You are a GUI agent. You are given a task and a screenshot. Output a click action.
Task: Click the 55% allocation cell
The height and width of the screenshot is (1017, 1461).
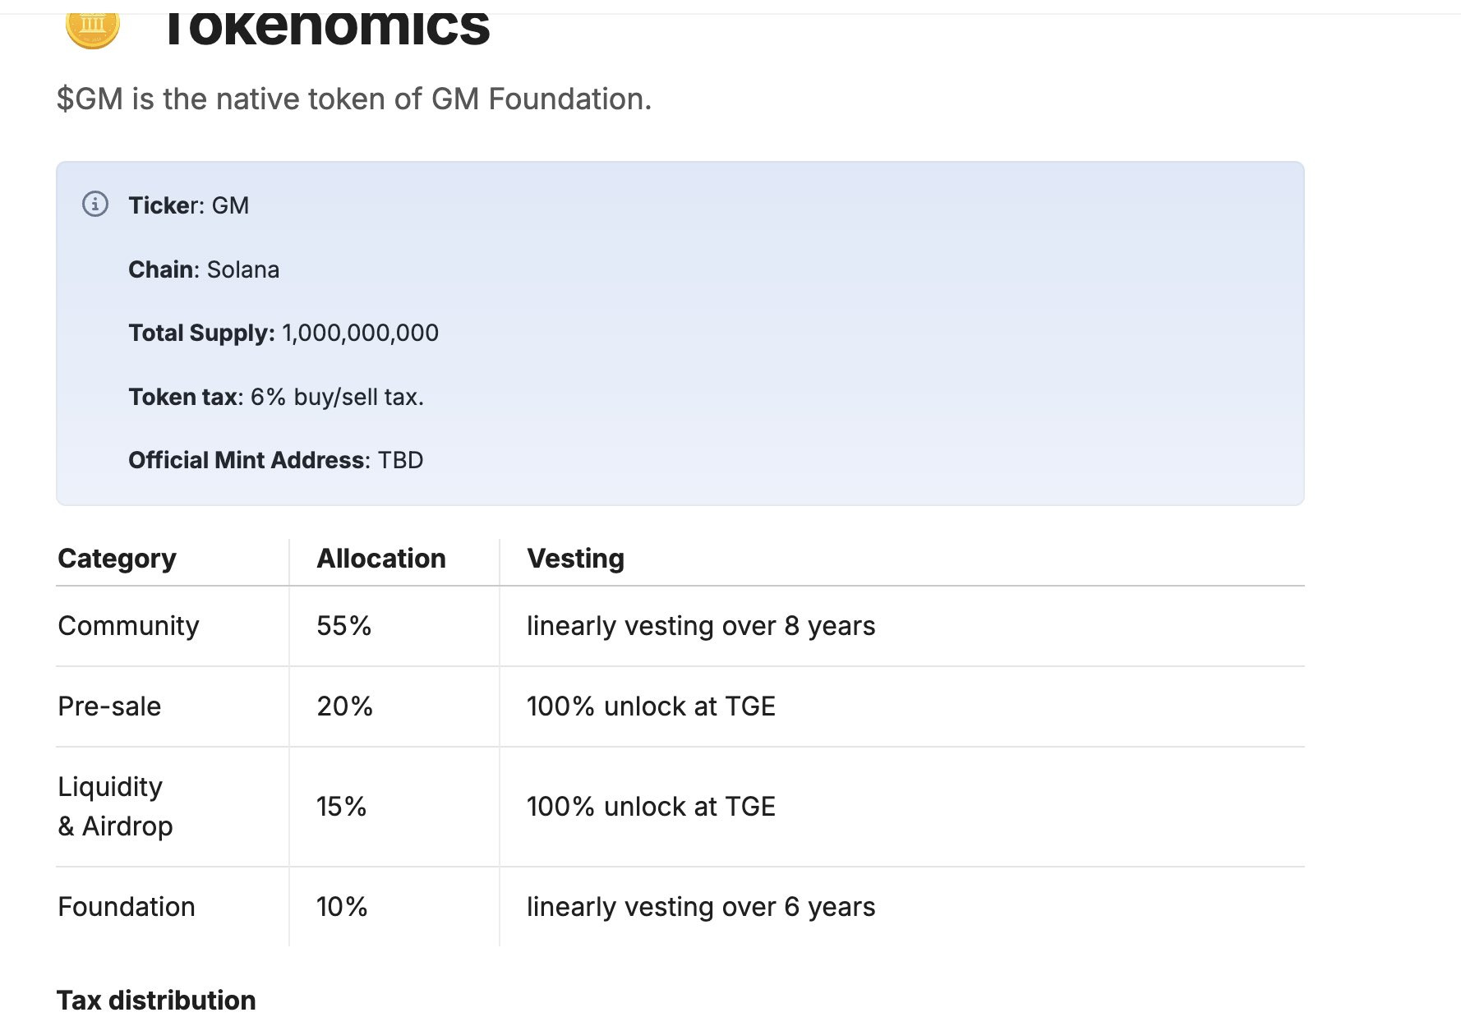click(343, 626)
